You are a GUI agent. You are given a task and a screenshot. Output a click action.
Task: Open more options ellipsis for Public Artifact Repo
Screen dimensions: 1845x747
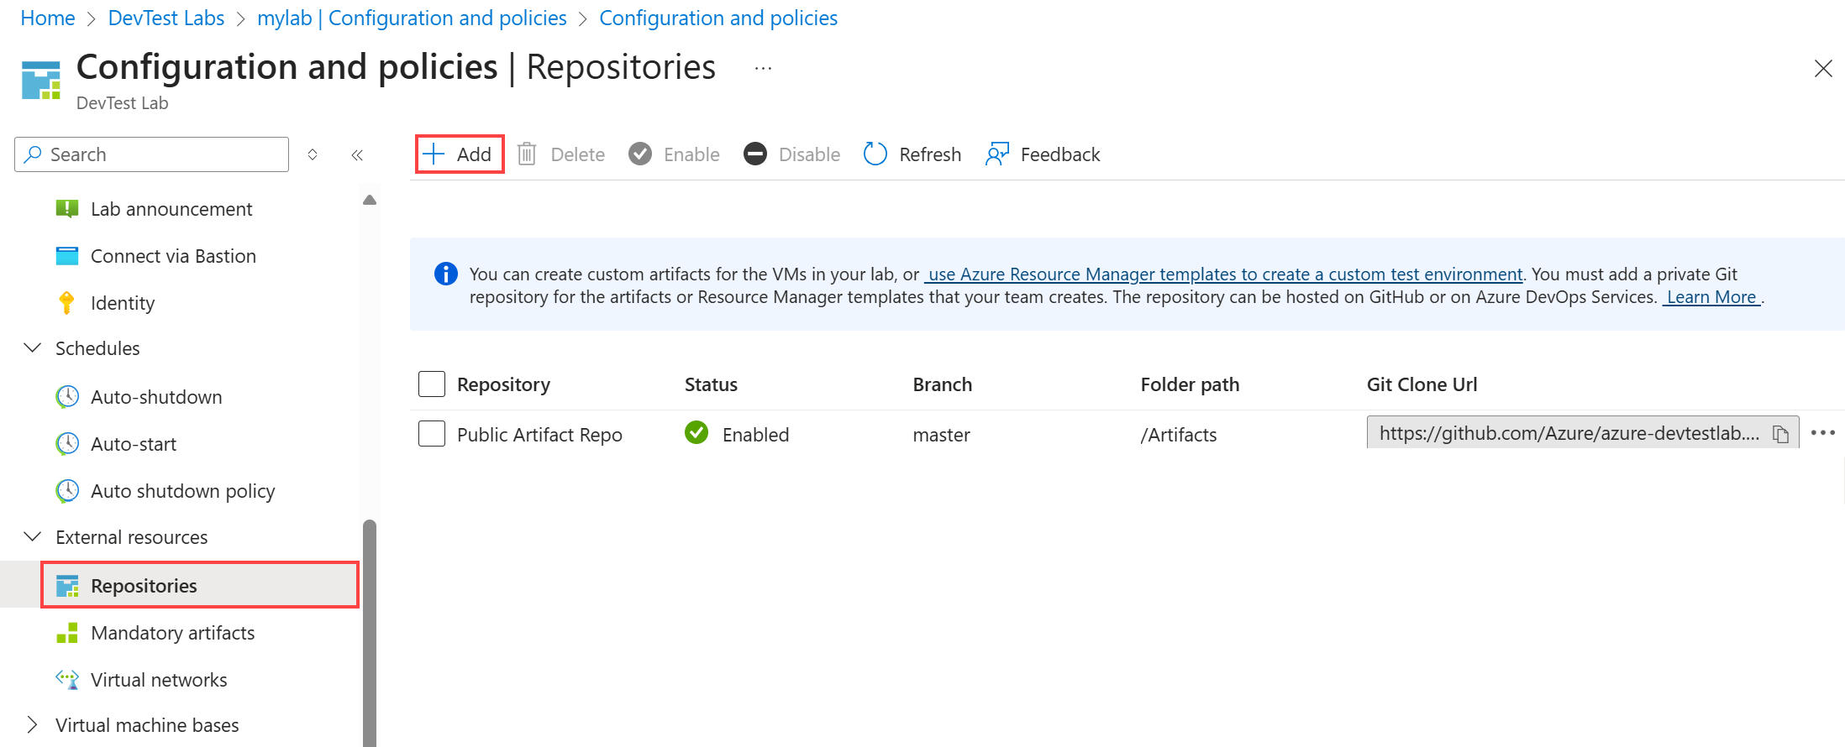1822,433
